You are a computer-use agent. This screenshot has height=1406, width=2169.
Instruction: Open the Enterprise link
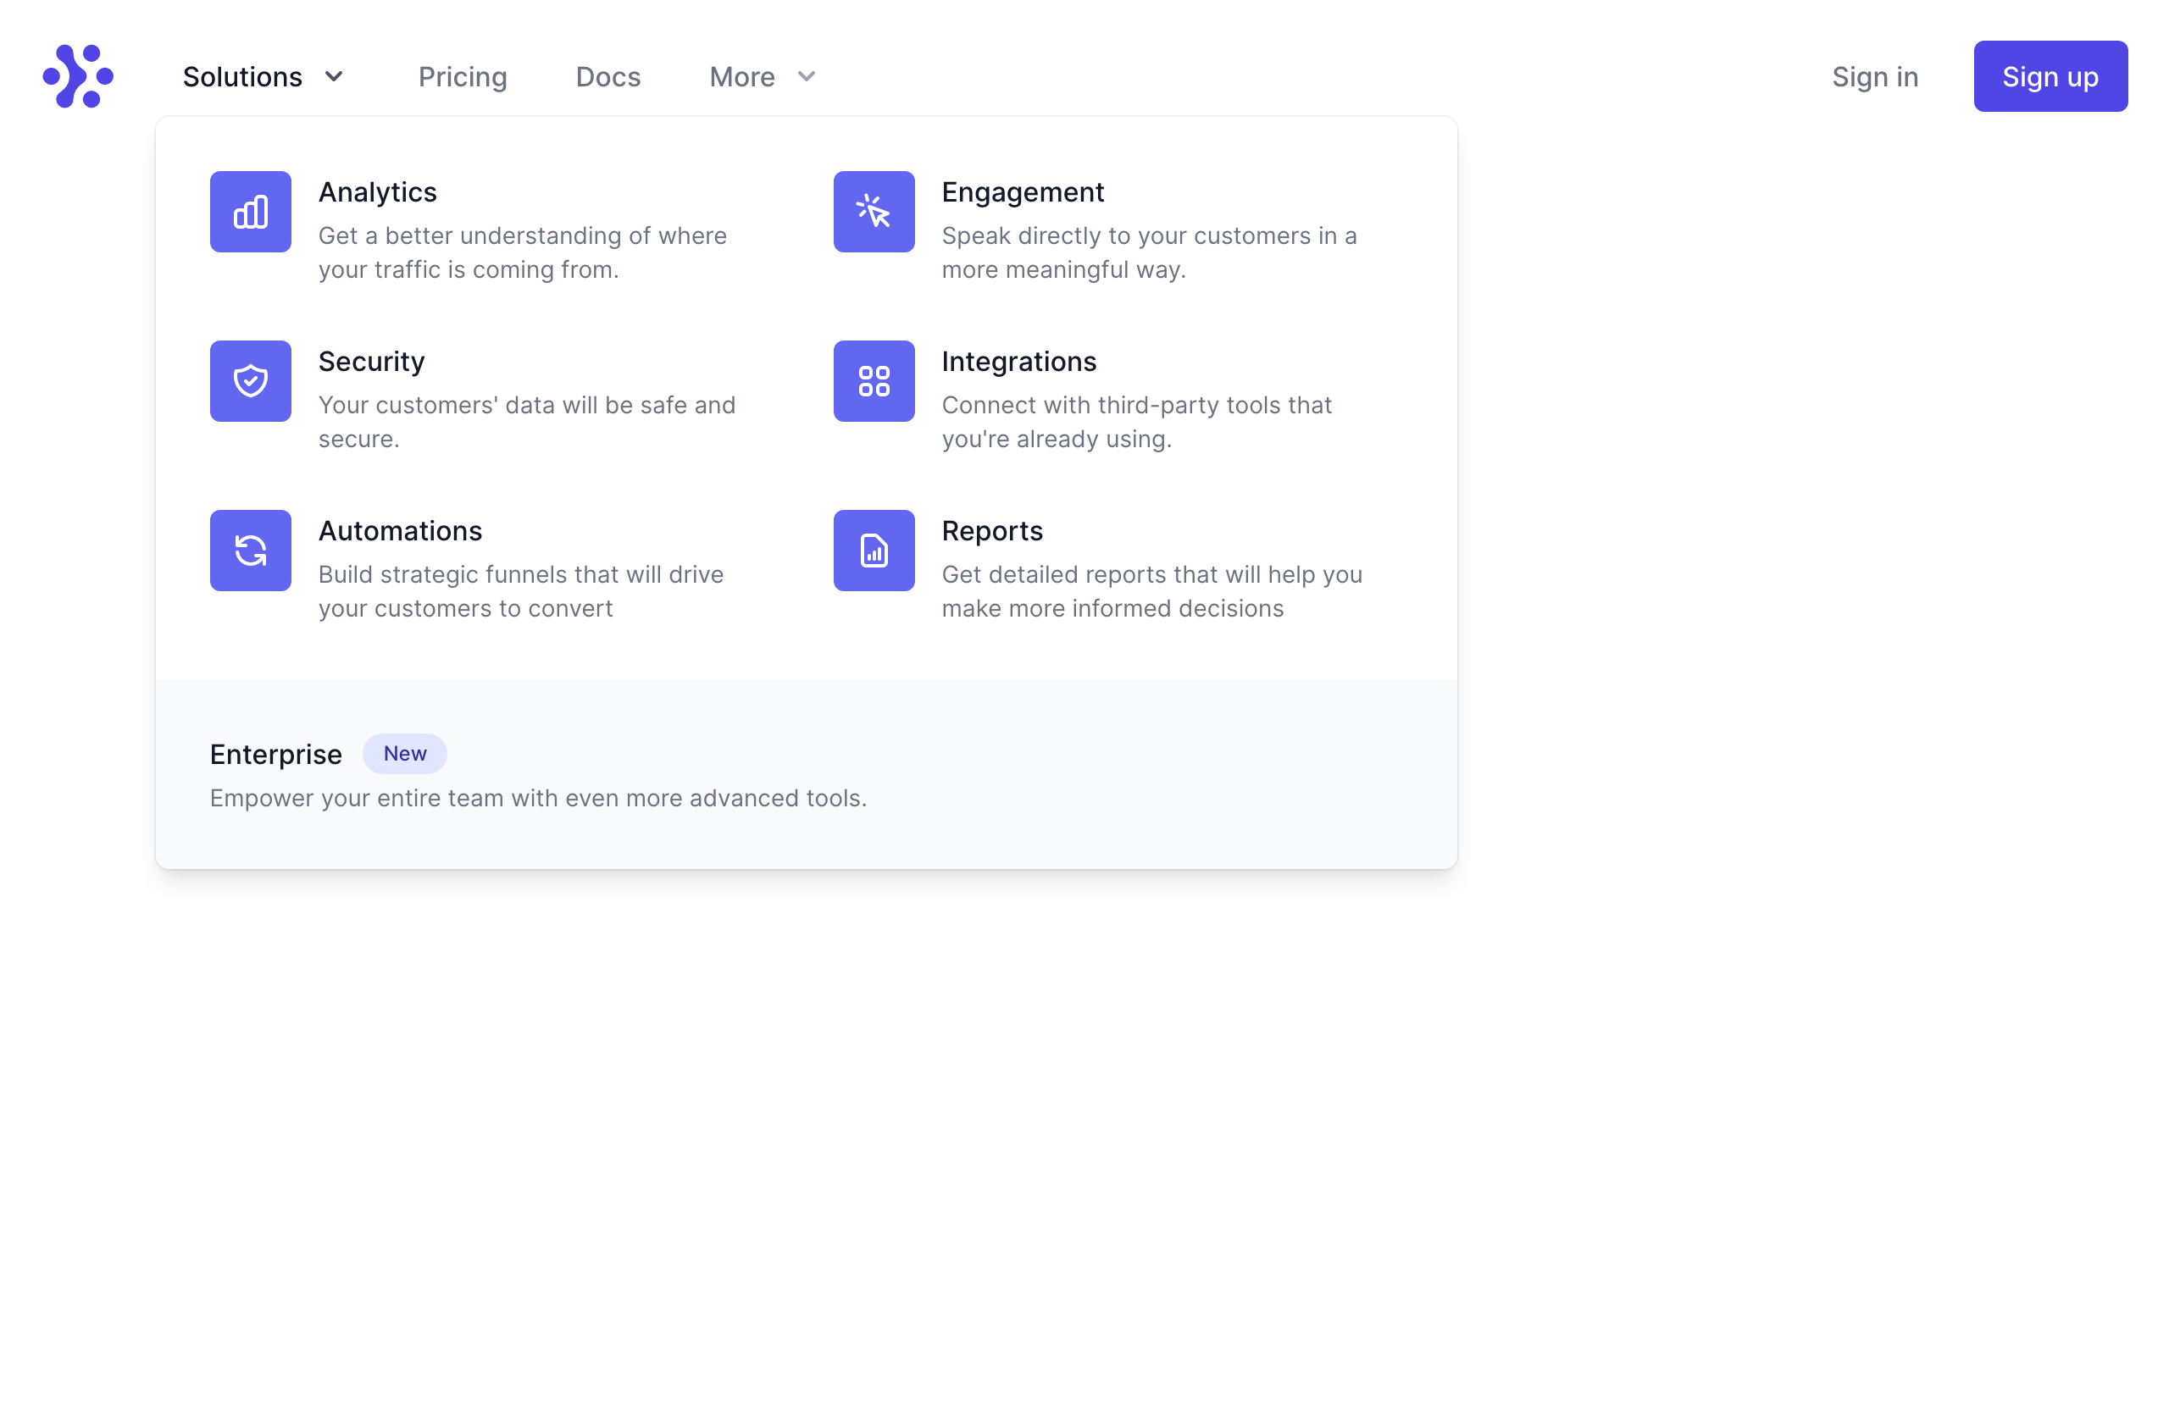(x=275, y=755)
